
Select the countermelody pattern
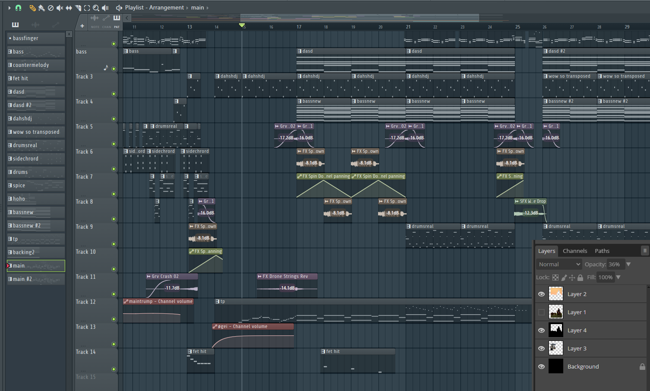coord(36,65)
